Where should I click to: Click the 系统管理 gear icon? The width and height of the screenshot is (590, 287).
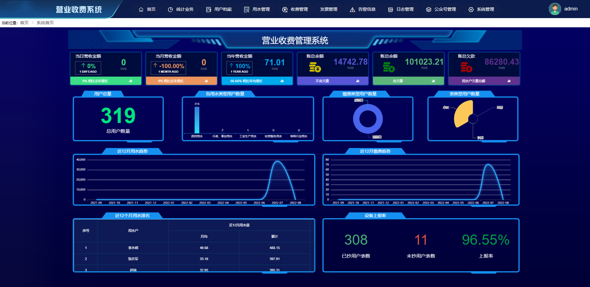coord(471,10)
